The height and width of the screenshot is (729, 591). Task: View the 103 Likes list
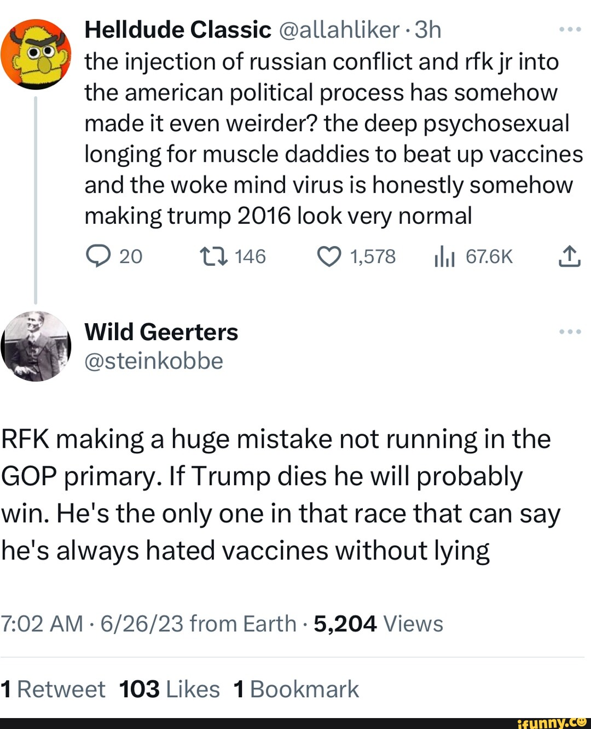tap(169, 689)
